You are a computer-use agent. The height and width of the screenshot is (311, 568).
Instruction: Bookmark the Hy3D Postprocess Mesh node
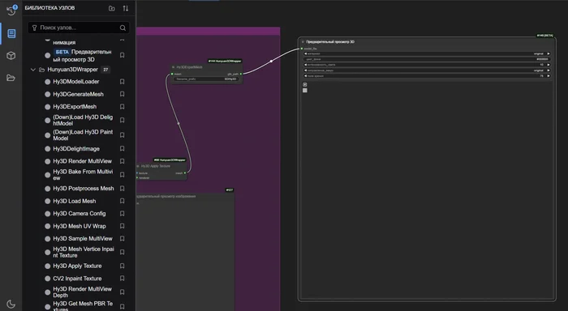[x=122, y=189]
